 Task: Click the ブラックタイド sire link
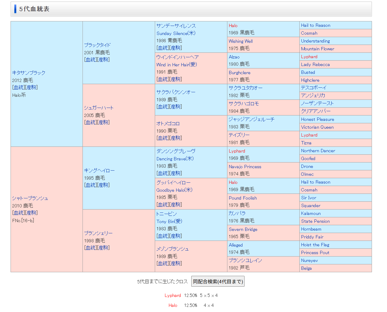coord(97,45)
